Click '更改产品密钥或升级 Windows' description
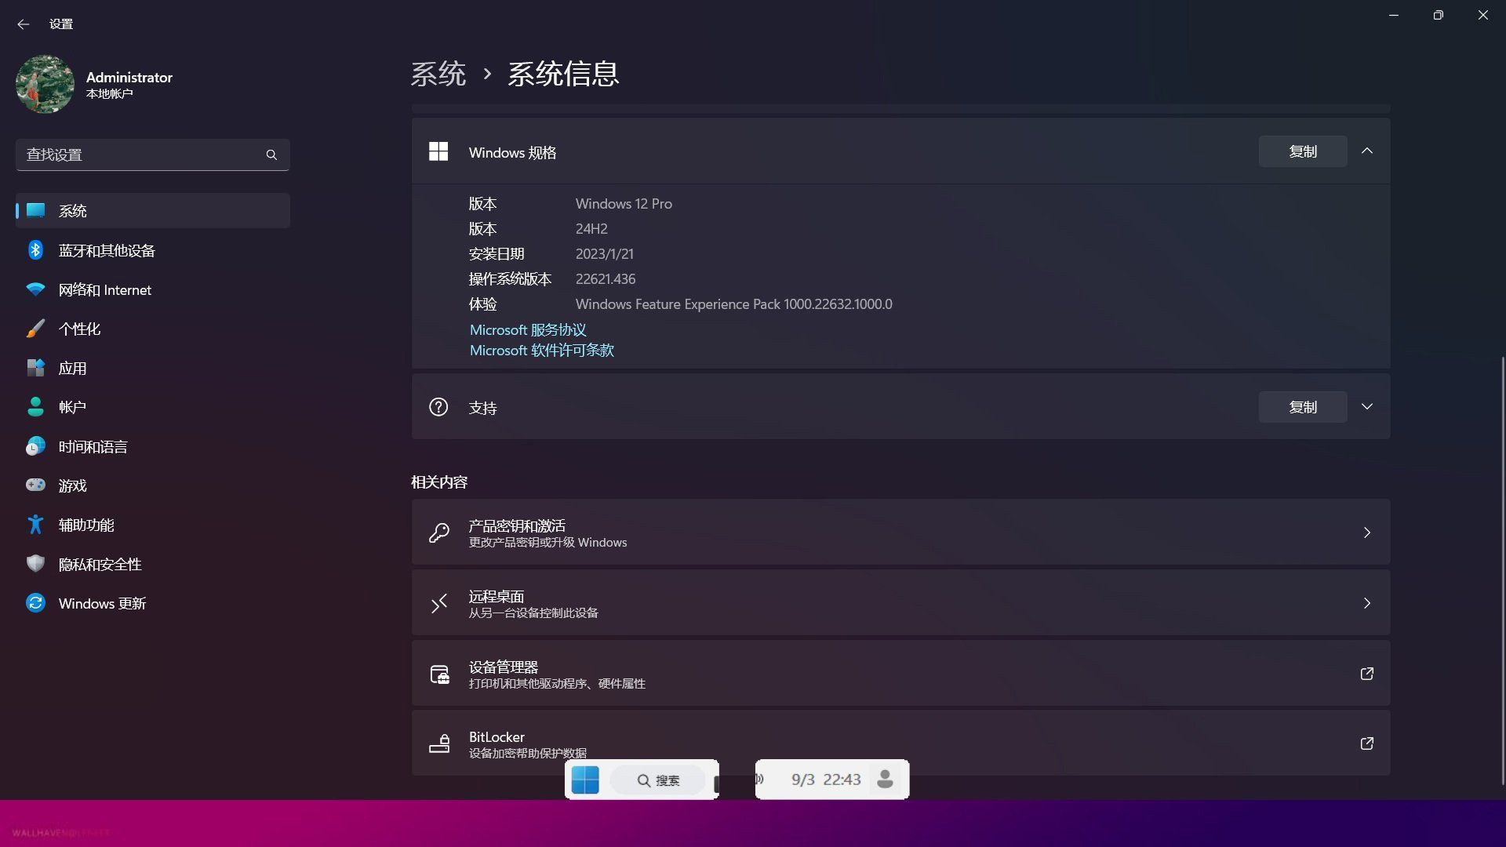 [547, 543]
